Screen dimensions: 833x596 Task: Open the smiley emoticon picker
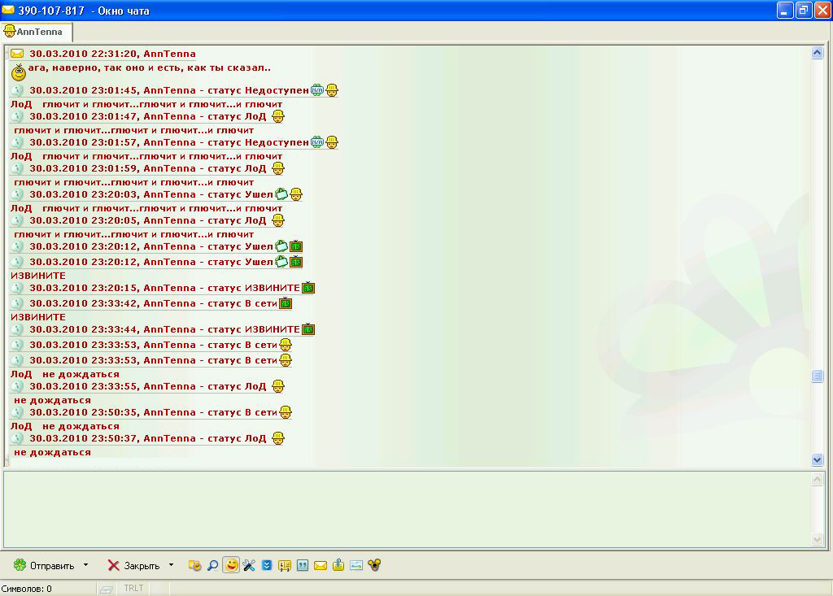(x=232, y=564)
